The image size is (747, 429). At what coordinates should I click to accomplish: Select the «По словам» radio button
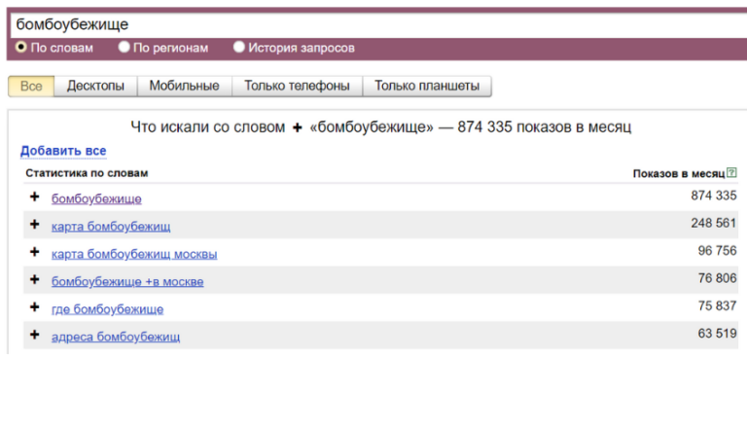coord(22,47)
